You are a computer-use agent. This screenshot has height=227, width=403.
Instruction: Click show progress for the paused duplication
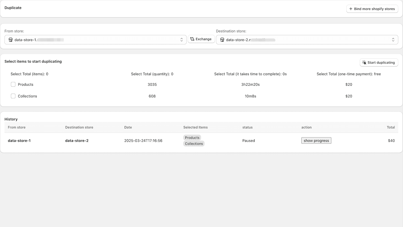[x=316, y=140]
